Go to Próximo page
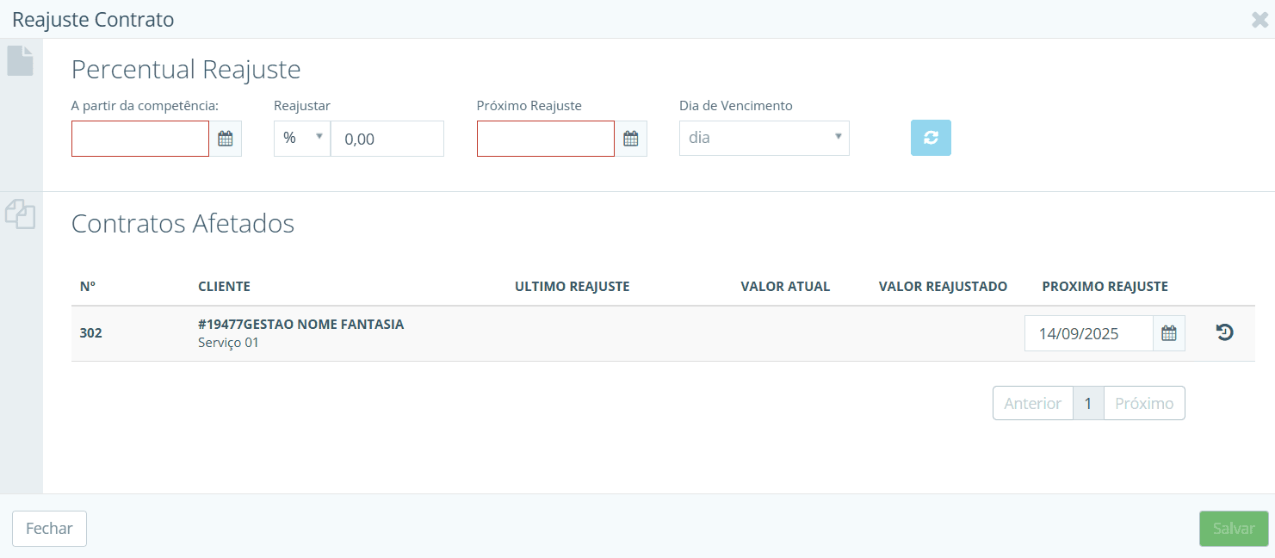This screenshot has width=1275, height=558. click(x=1144, y=403)
